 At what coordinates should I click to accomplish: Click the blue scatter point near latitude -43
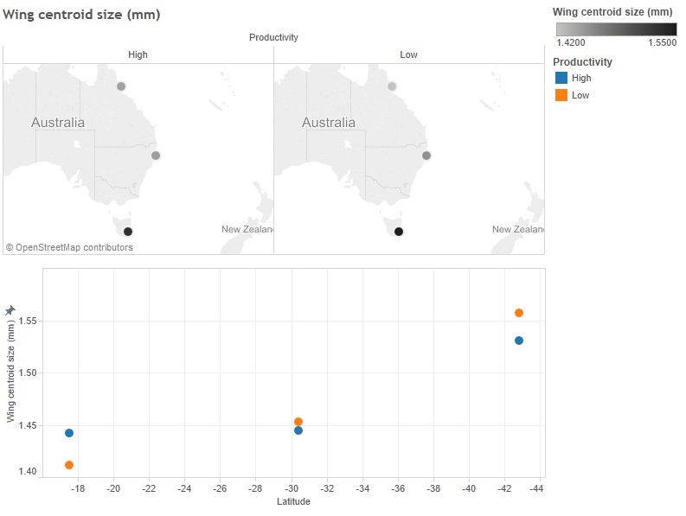pyautogui.click(x=519, y=341)
